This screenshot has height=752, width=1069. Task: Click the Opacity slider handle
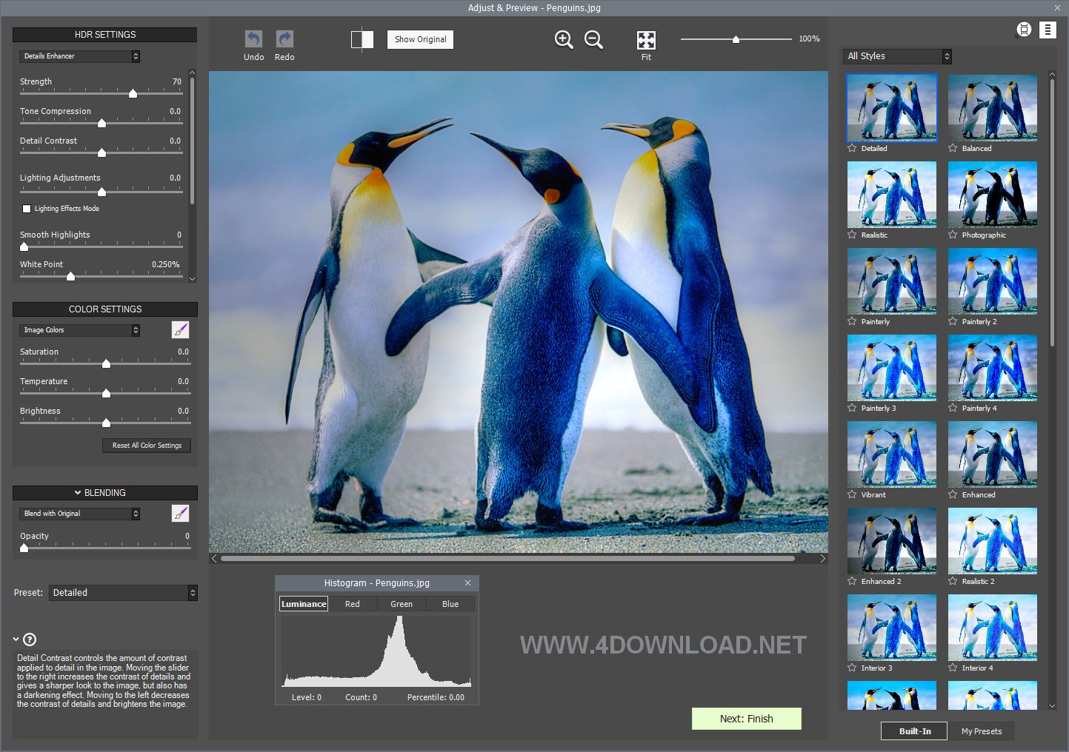tap(24, 548)
